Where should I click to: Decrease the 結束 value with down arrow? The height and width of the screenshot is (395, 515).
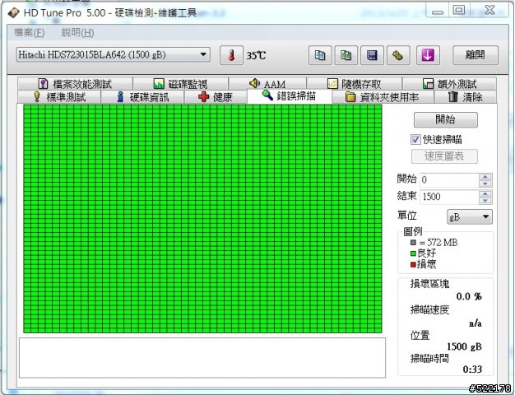click(x=485, y=200)
